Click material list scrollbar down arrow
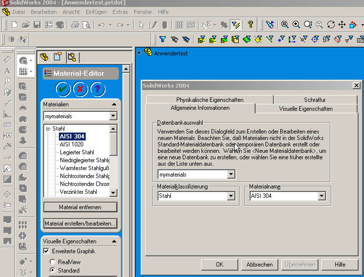 (113, 192)
